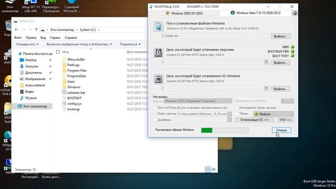Open Документы in the quick access panel
Image resolution: width=336 pixels, height=189 pixels.
click(x=34, y=72)
